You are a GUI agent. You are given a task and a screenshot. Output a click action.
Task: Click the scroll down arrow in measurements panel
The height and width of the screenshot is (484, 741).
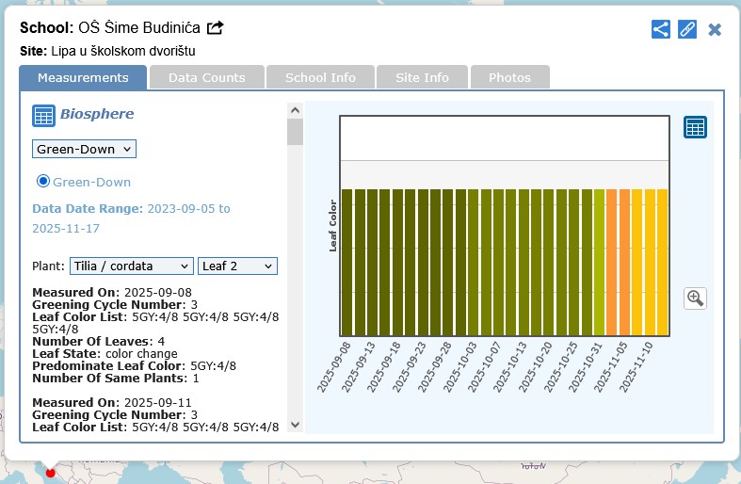pos(295,425)
